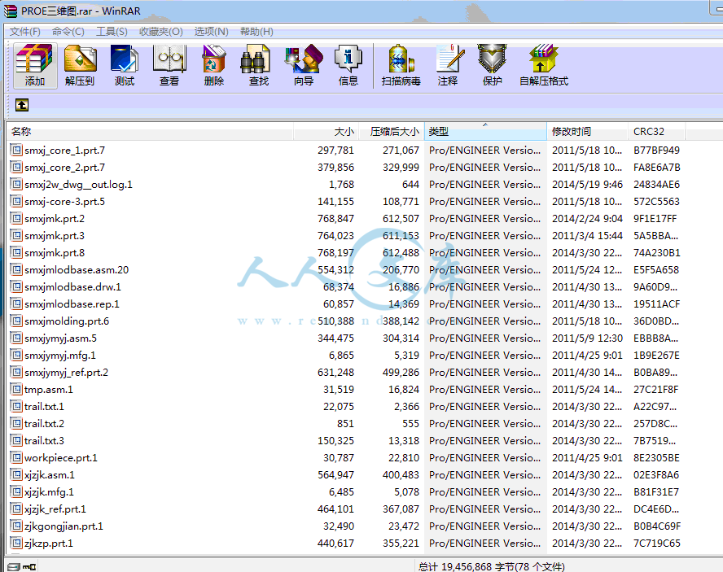Select file icon of xjzjk.mfg.1
This screenshot has width=723, height=572.
point(16,491)
